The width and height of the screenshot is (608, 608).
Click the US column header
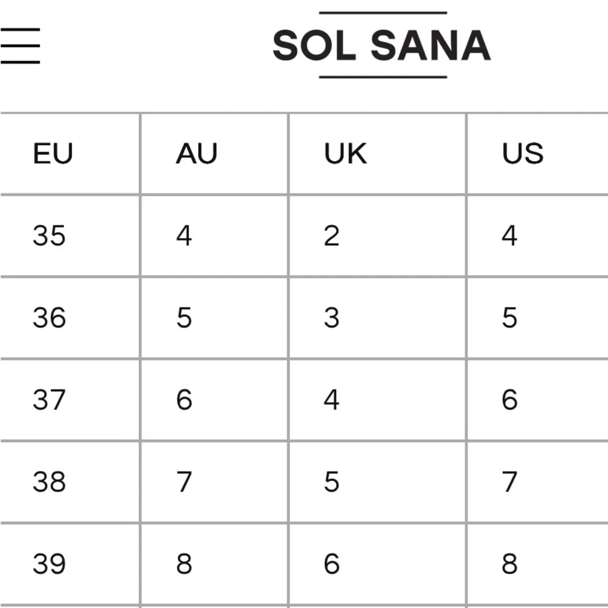point(523,154)
